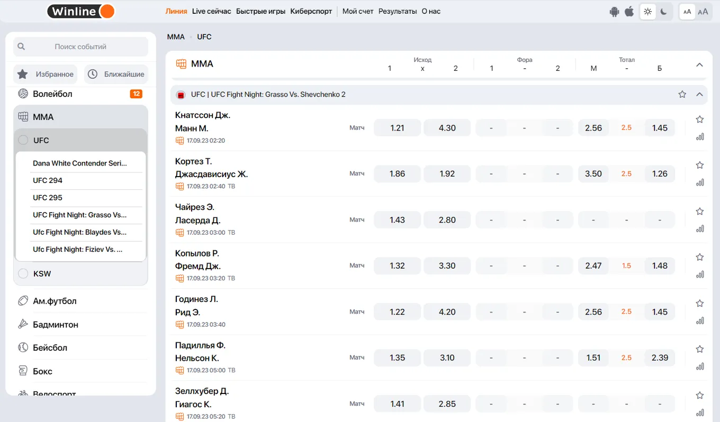Open statistics for Копылов vs Фремд
Viewport: 720px width, 422px height.
click(x=700, y=274)
